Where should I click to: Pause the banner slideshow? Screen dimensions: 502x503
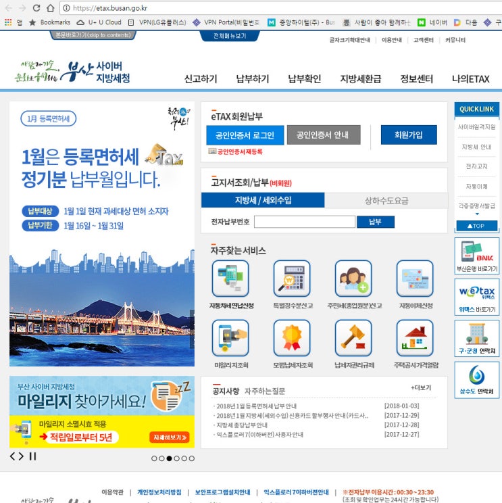click(x=32, y=456)
